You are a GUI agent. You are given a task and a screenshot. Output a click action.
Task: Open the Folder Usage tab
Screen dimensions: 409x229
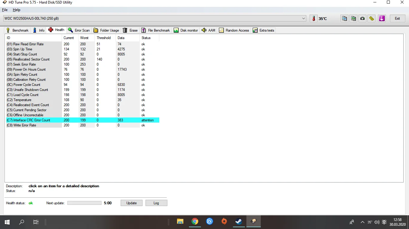coord(106,30)
